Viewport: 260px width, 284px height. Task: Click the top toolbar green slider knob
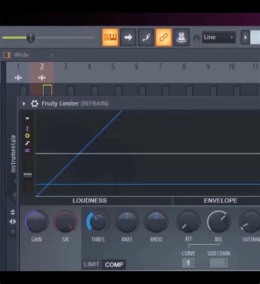point(31,38)
